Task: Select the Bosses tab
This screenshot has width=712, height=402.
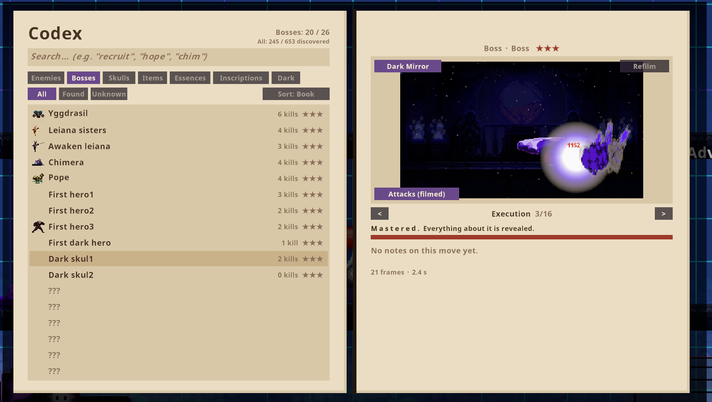Action: tap(84, 78)
